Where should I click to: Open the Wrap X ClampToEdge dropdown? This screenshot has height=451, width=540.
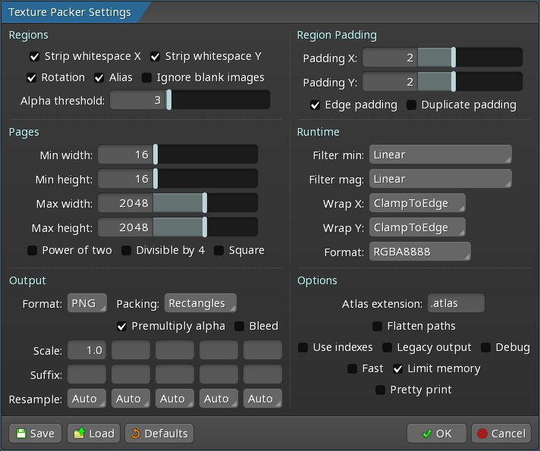pyautogui.click(x=416, y=203)
